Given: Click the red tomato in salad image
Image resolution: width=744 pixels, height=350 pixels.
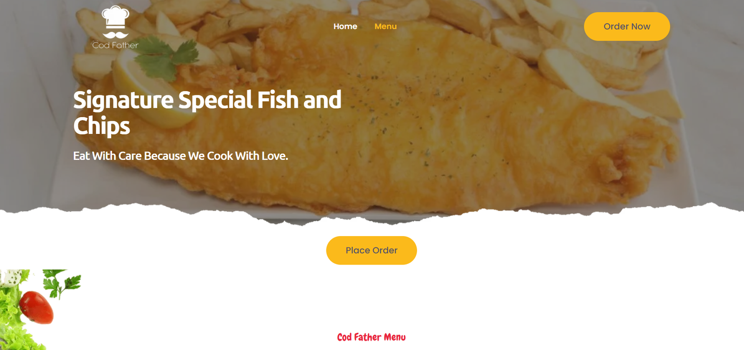Looking at the screenshot, I should click(x=37, y=307).
